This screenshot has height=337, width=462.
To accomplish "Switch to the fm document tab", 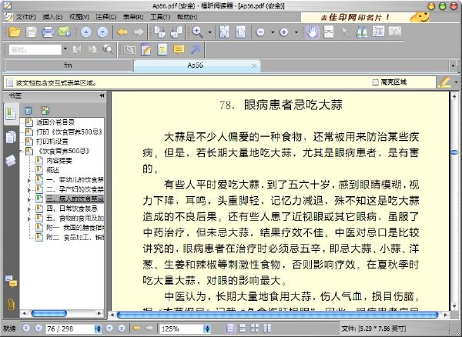I will pyautogui.click(x=69, y=65).
